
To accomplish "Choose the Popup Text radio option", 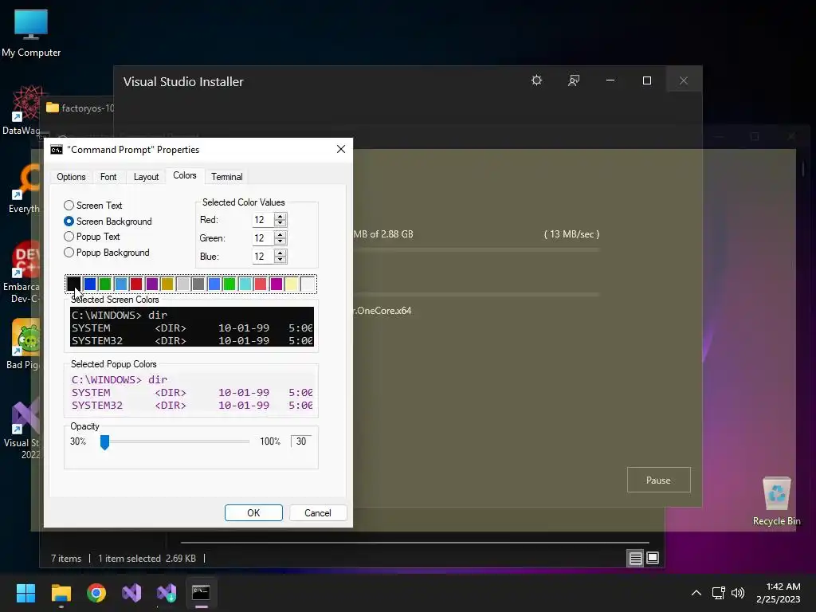I will (92, 236).
